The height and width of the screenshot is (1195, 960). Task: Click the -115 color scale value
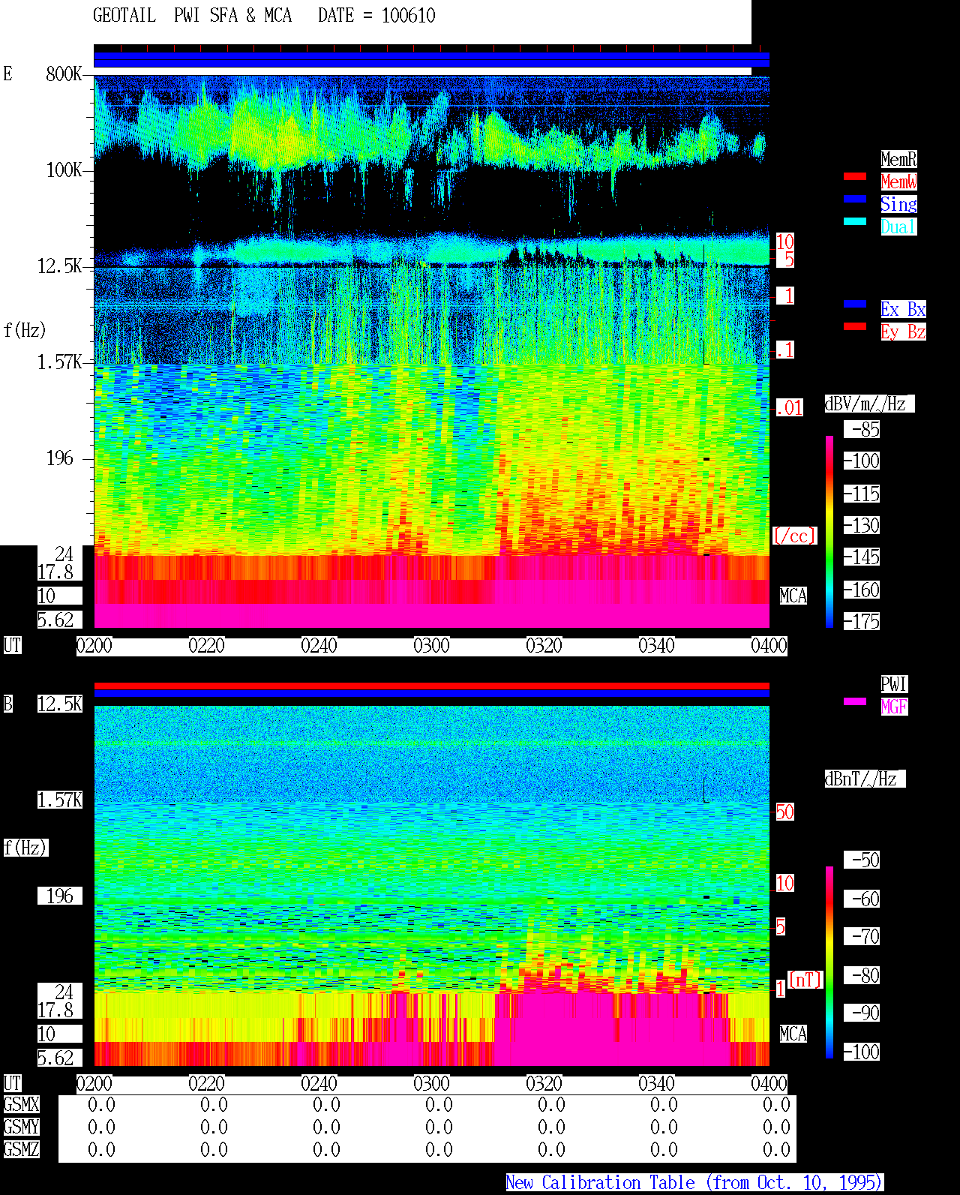click(x=862, y=494)
